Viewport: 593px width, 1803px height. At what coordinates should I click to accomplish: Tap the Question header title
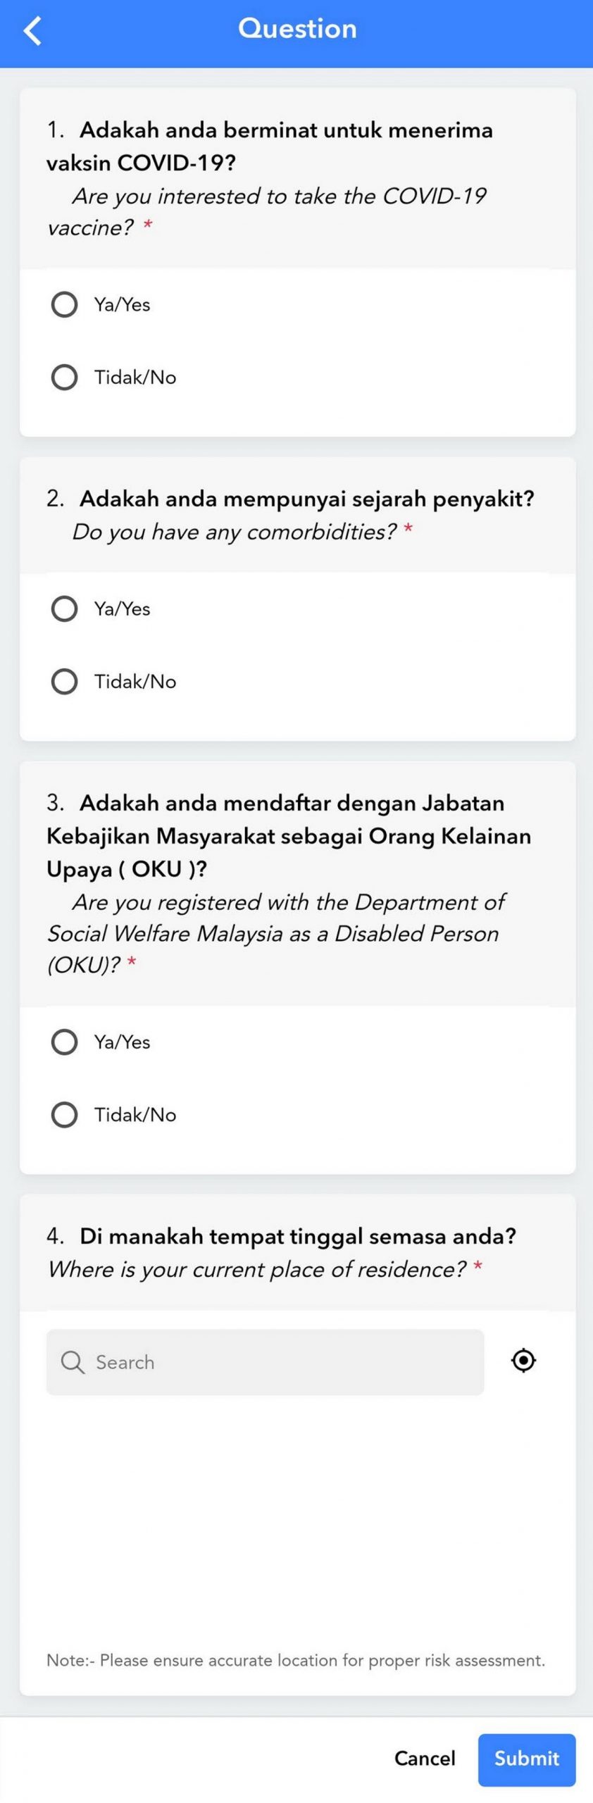point(297,28)
